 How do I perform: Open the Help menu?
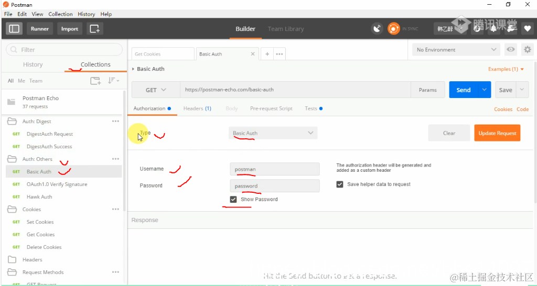(106, 14)
